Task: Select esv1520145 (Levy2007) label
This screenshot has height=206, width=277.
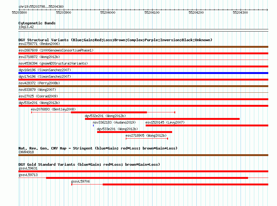Action: (165, 122)
